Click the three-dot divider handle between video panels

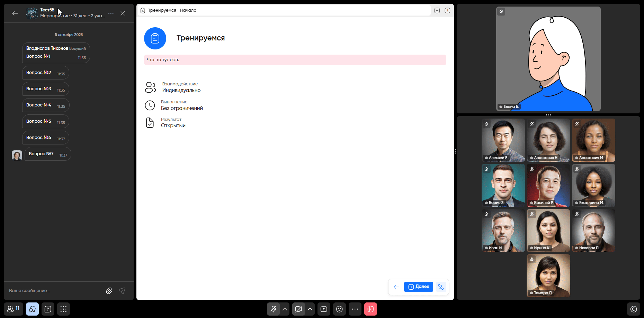[x=548, y=115]
